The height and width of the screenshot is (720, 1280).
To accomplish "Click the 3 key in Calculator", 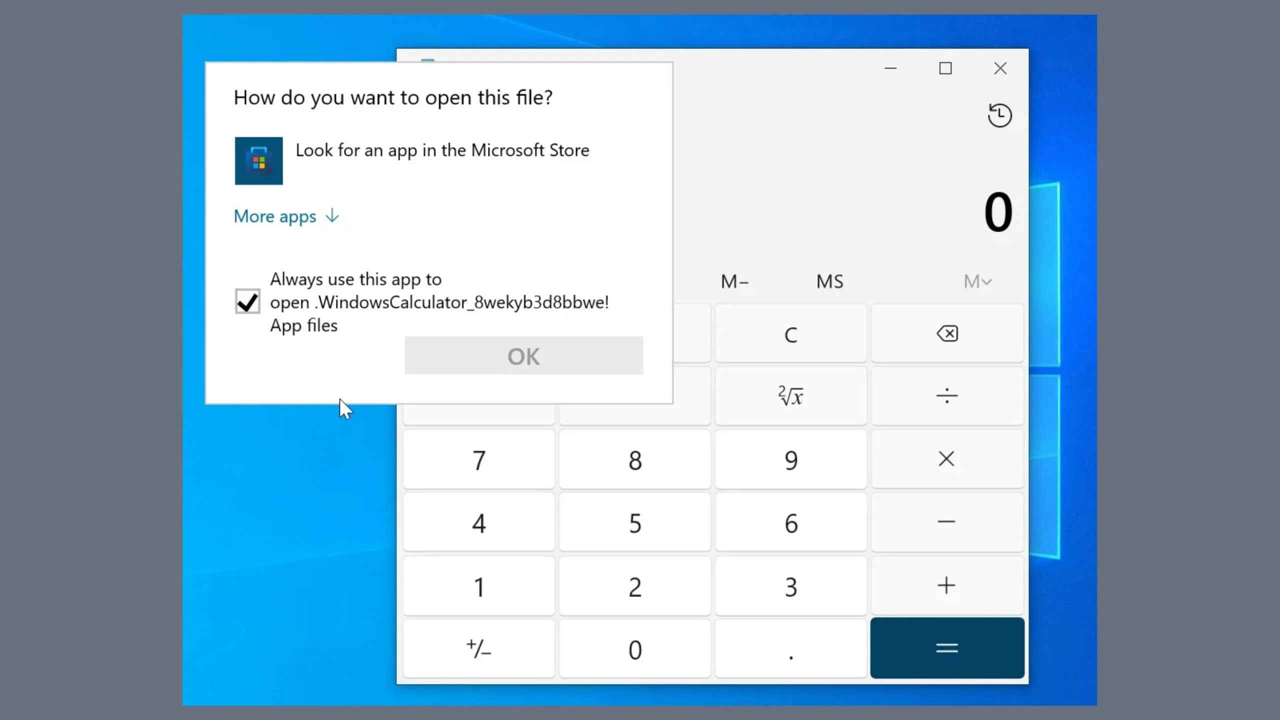I will [790, 585].
